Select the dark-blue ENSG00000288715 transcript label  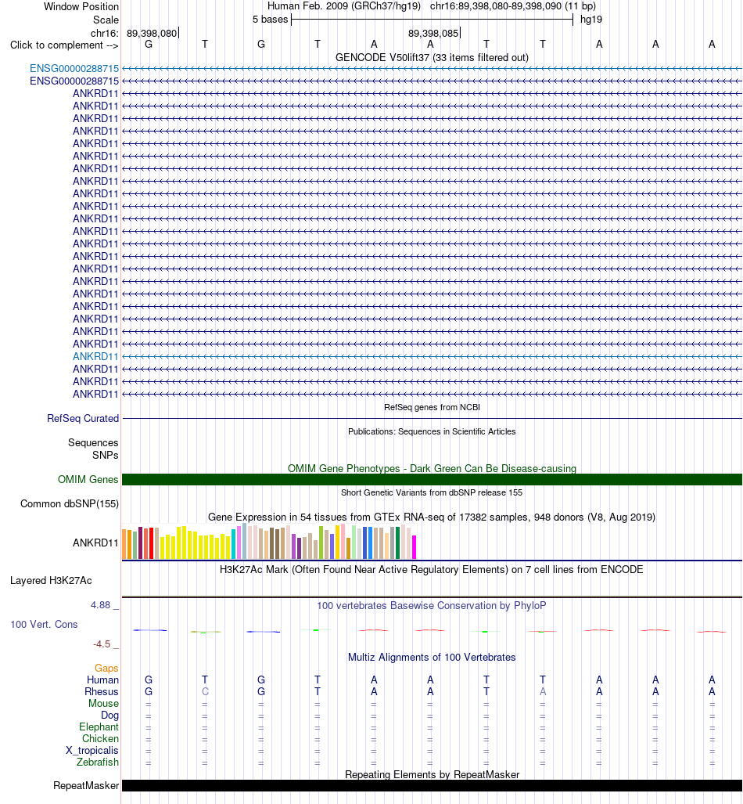[x=74, y=81]
